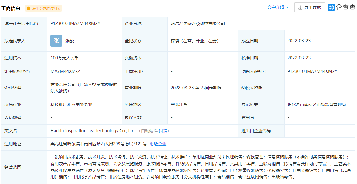The height and width of the screenshot is (184, 357).
Task: Click company name 哈尔滨灵感之茶科技有限公司
Action: (x=198, y=23)
